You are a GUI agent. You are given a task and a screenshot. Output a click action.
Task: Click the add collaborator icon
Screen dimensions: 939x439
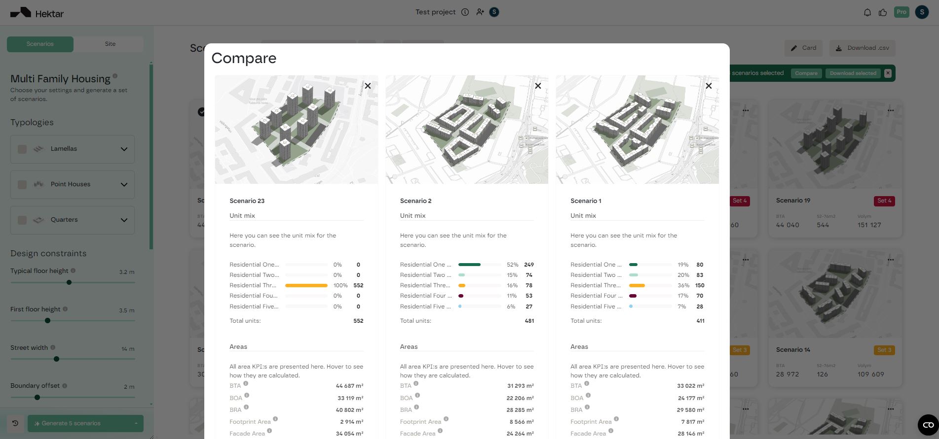[480, 12]
